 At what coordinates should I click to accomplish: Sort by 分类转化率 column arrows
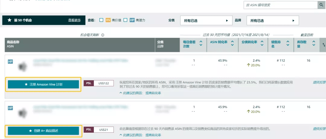262,44
